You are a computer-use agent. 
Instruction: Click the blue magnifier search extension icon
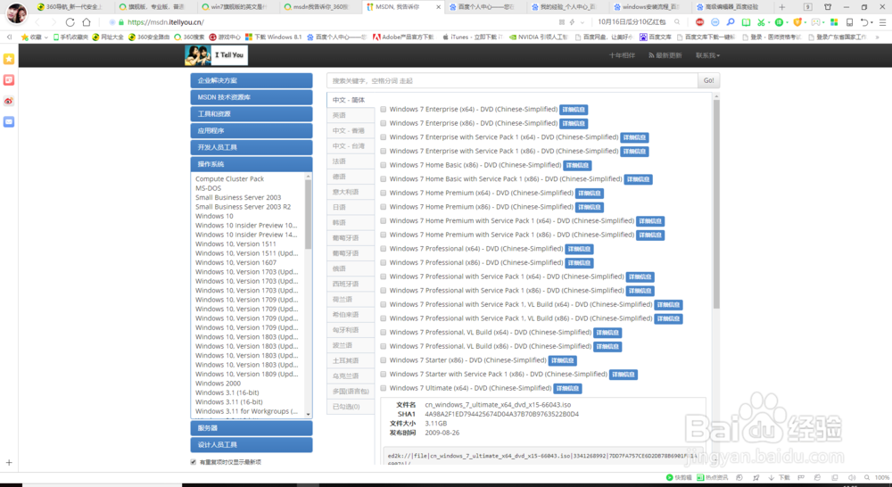[731, 22]
